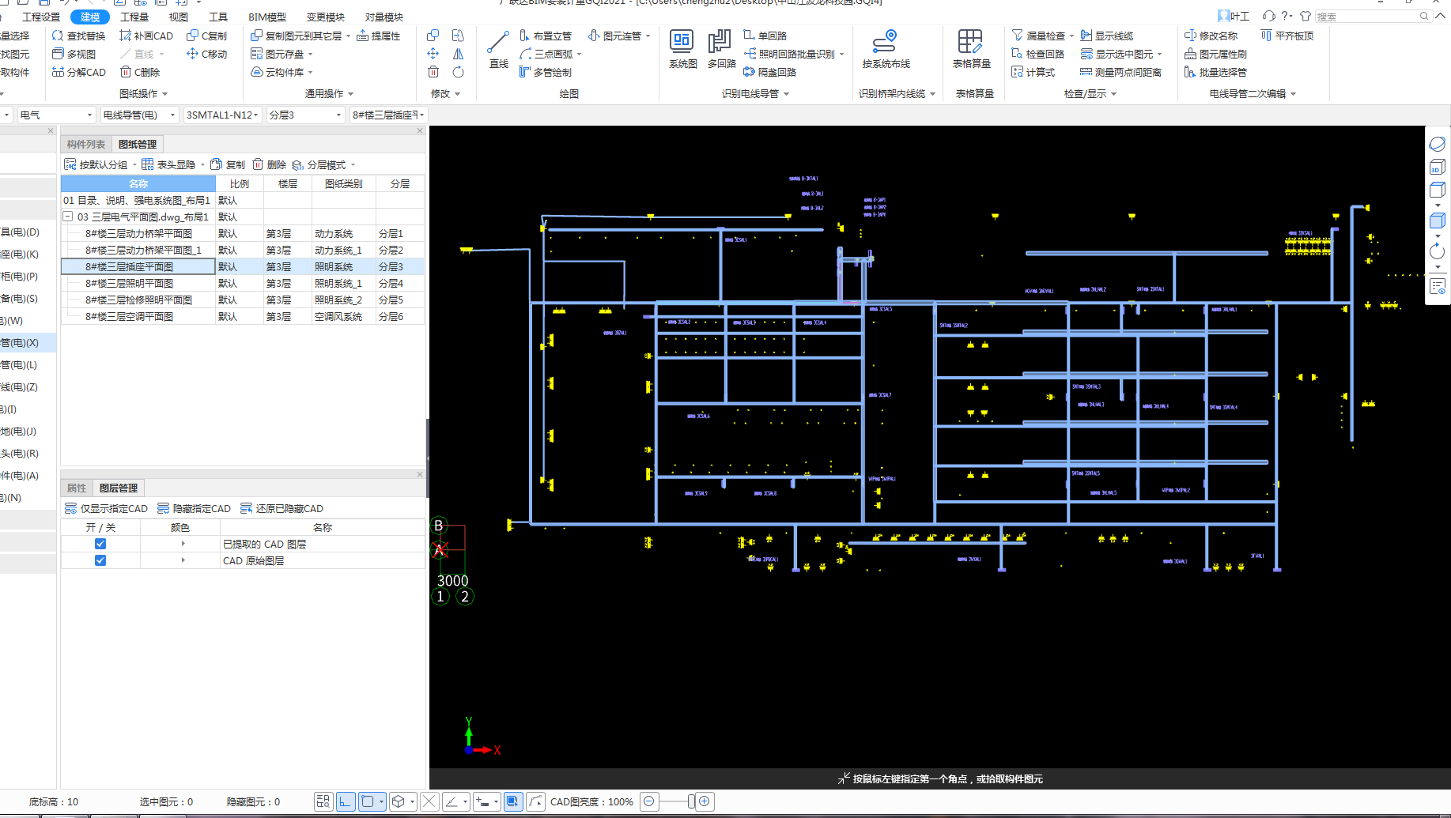Image resolution: width=1451 pixels, height=818 pixels.
Task: Toggle the polyline-with-cursor status bar button
Action: (x=536, y=801)
